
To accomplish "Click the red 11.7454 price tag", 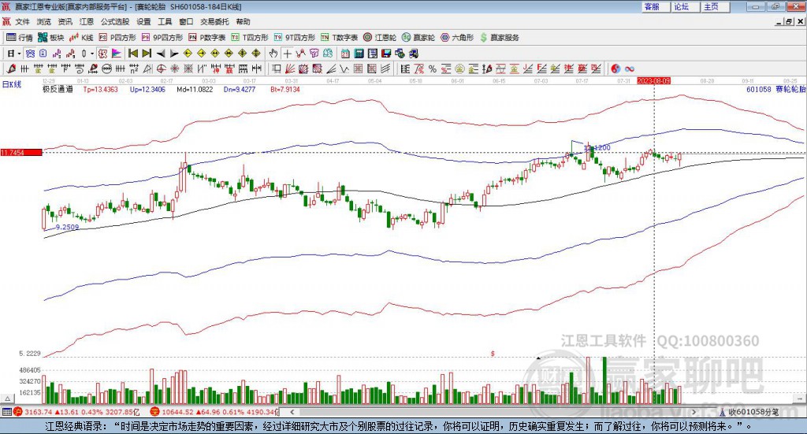I will tap(21, 153).
